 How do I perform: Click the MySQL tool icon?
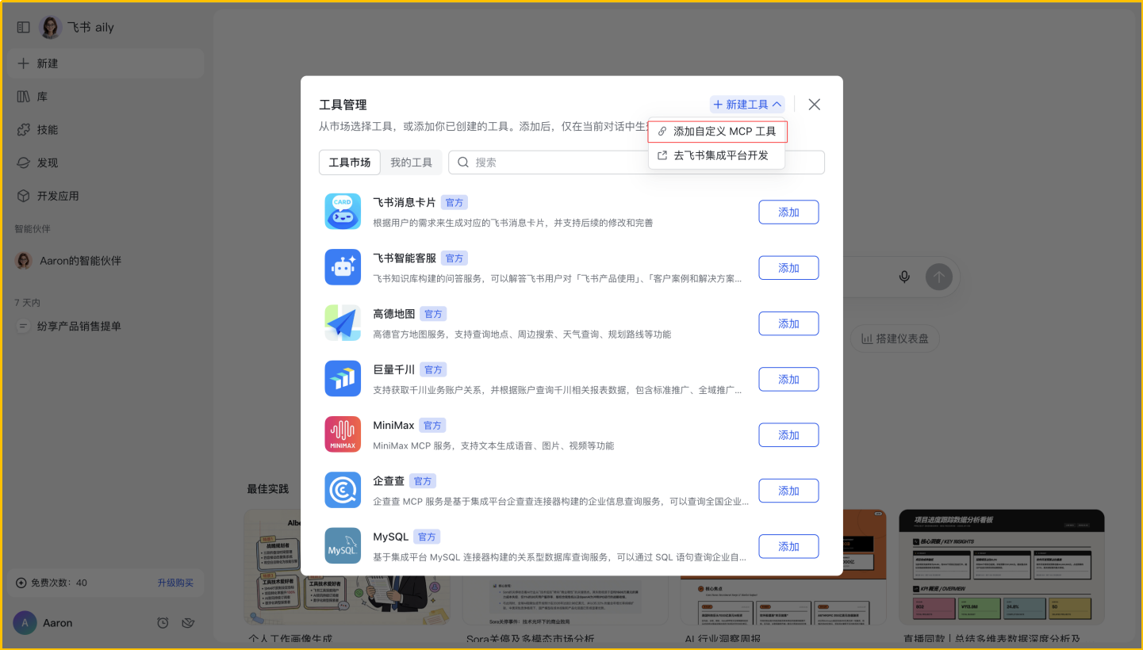click(x=343, y=546)
